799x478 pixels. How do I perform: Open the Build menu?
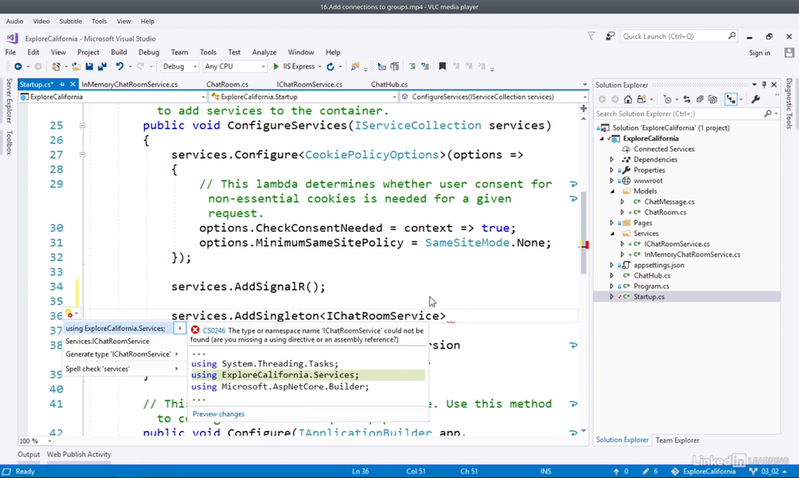119,52
